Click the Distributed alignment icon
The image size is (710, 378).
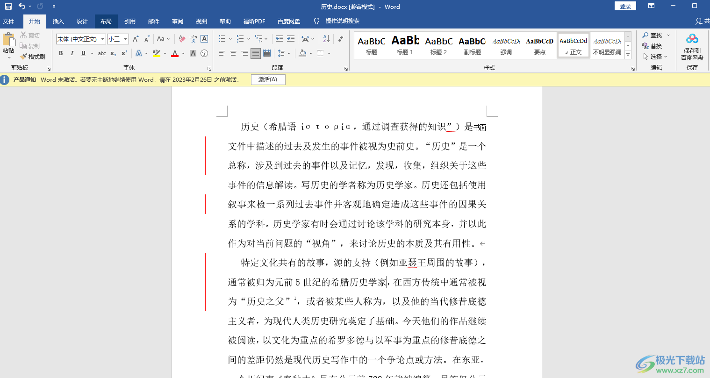pos(267,53)
